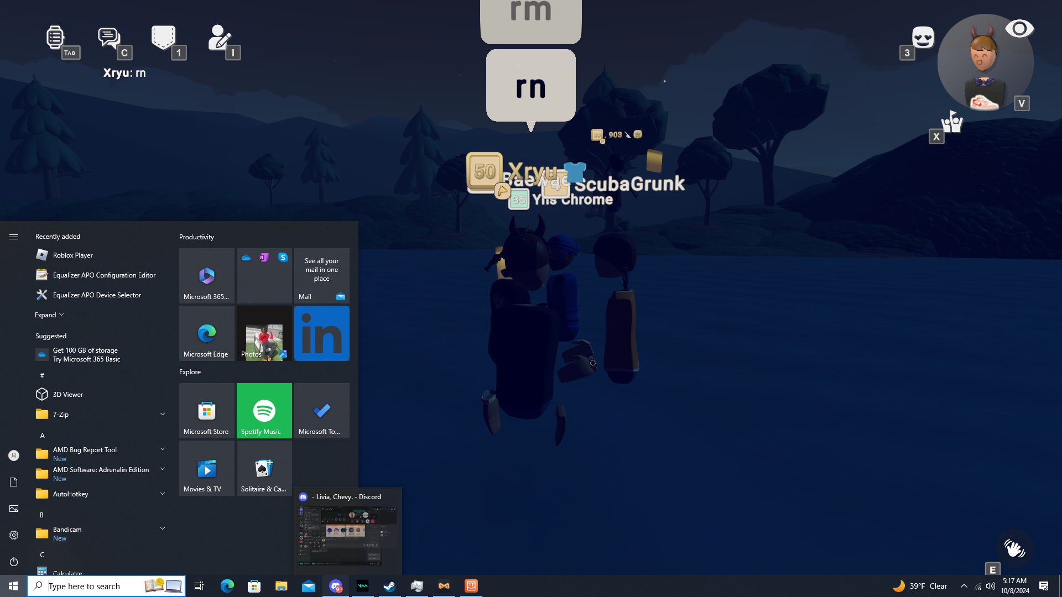Open the chat bubble icon
The height and width of the screenshot is (597, 1062).
108,38
